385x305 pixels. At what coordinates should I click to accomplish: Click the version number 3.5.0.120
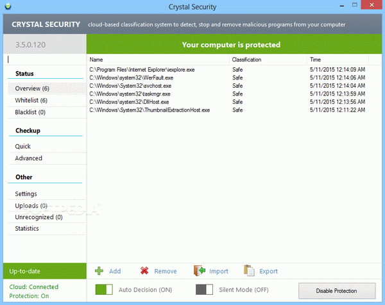30,45
